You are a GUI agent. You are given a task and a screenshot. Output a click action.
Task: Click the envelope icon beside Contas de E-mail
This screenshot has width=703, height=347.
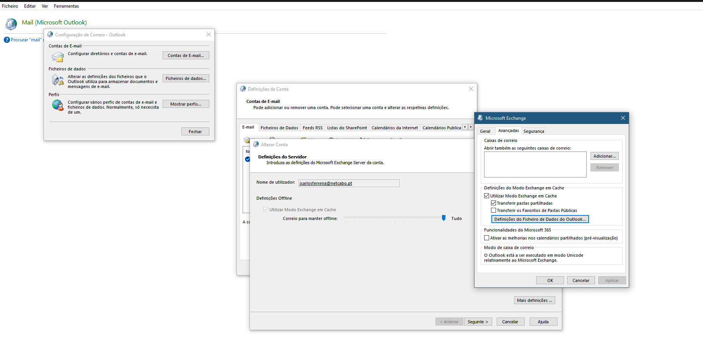click(x=58, y=57)
